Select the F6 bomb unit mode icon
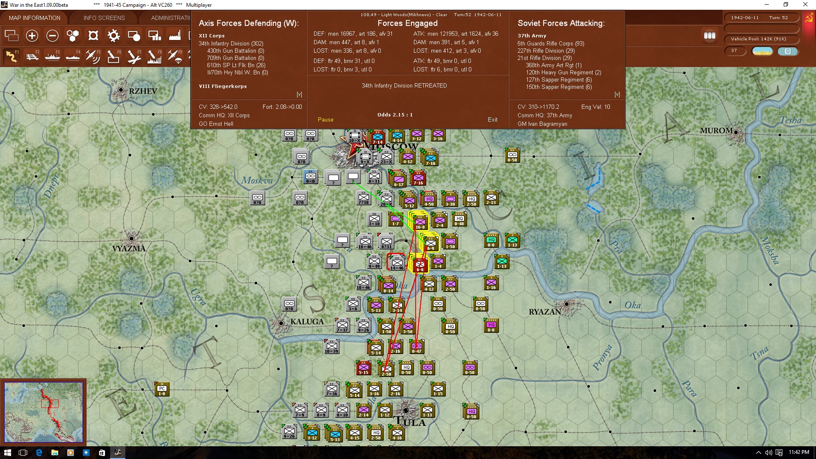 113,56
